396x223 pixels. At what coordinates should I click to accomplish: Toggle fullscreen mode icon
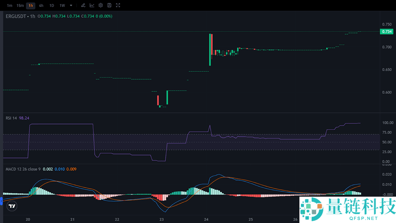point(118,5)
